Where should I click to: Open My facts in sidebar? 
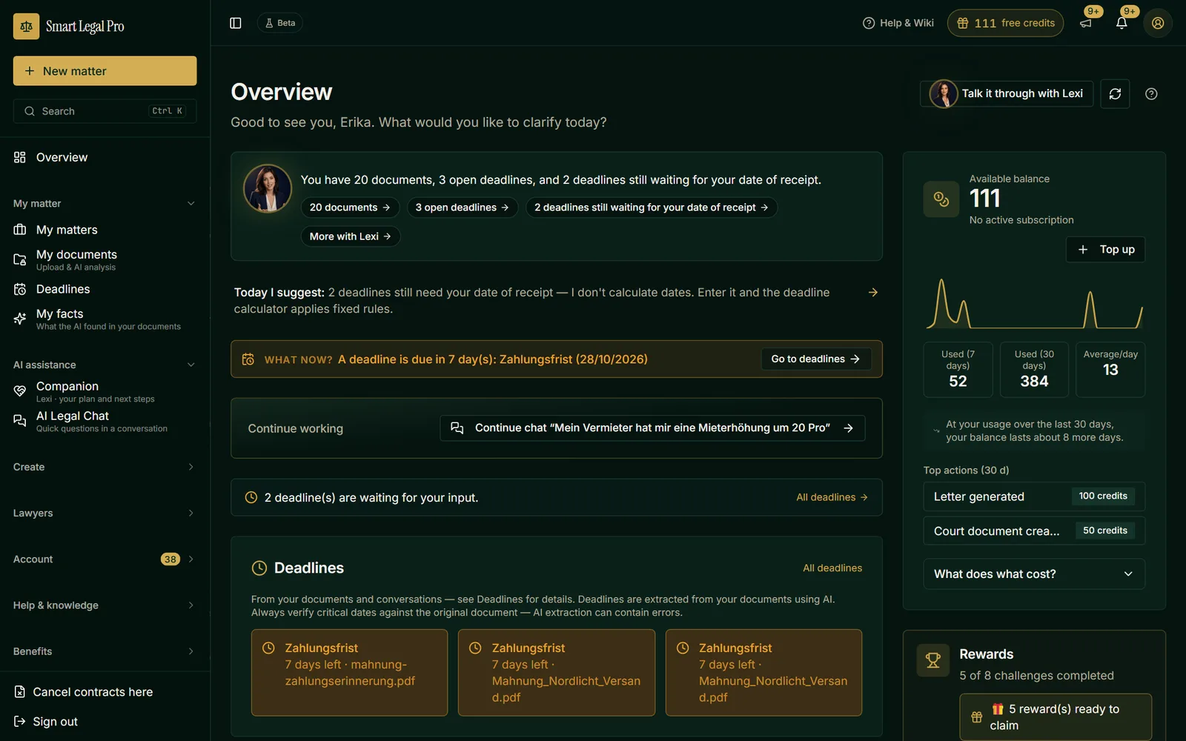tap(105, 319)
